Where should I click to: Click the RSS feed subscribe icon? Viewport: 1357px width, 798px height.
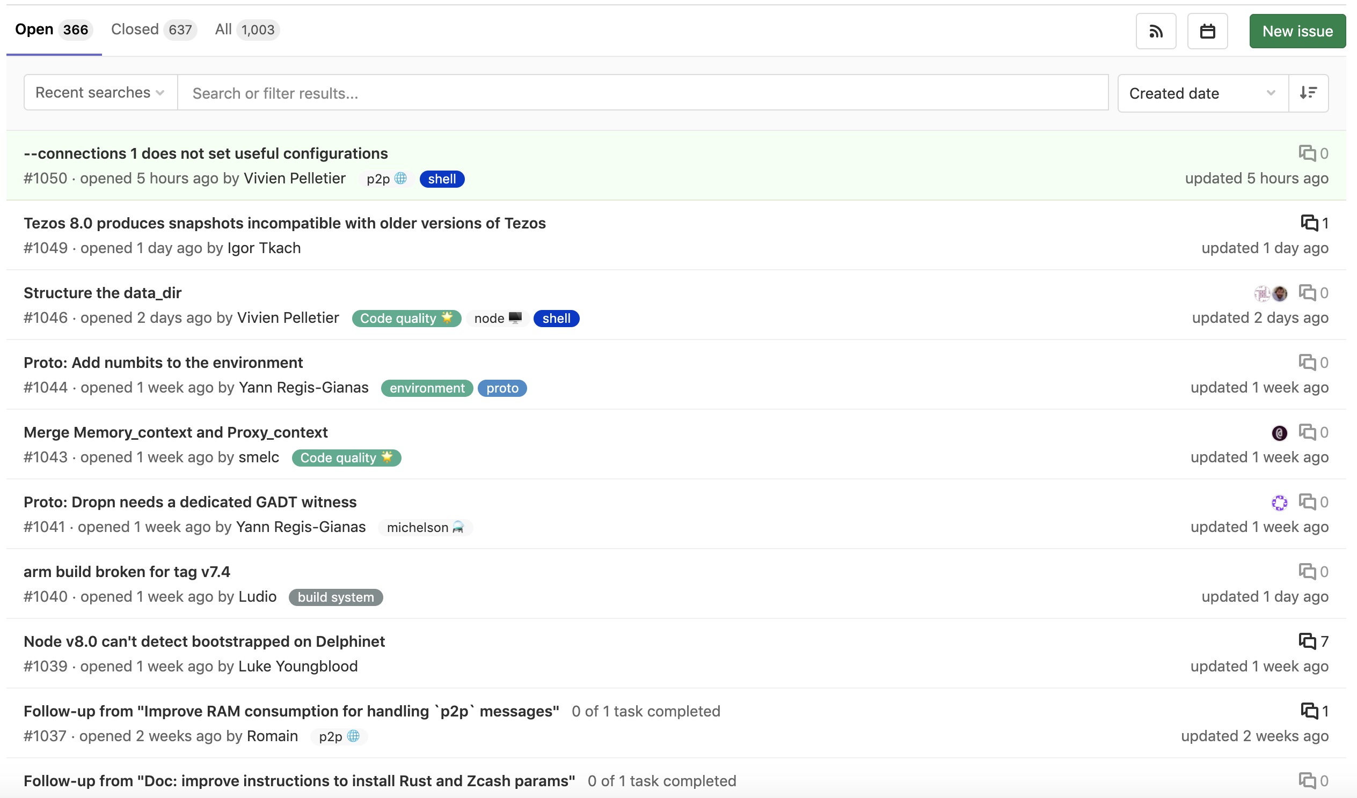point(1156,31)
